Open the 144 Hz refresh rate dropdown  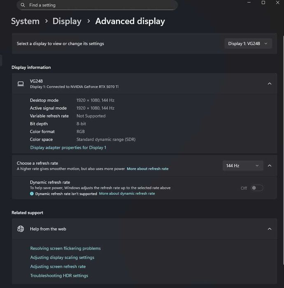point(243,166)
